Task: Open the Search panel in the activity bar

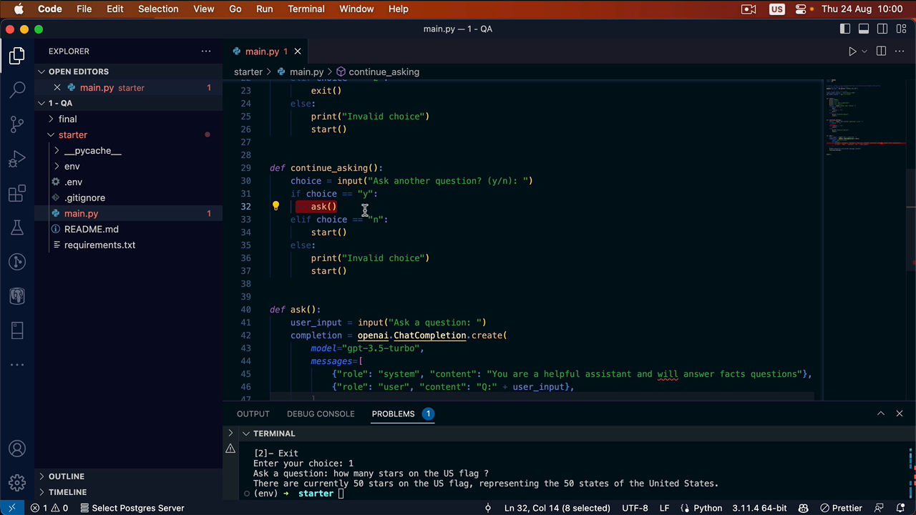Action: [x=16, y=90]
